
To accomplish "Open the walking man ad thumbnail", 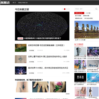I will (93, 92).
